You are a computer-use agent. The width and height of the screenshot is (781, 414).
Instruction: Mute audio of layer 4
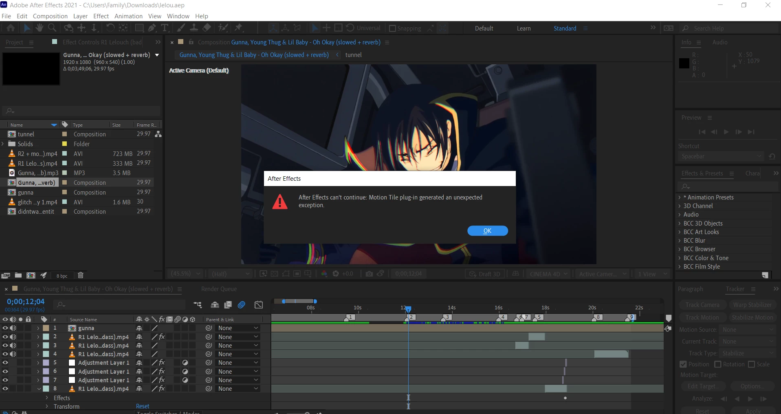(13, 354)
